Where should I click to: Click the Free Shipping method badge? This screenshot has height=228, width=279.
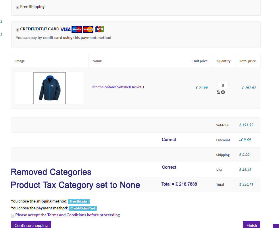point(79,201)
